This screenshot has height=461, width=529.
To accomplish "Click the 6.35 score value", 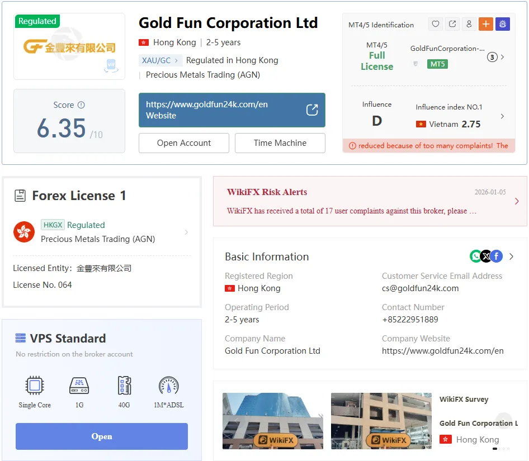I will coord(62,128).
